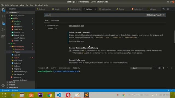The height and width of the screenshot is (98, 175).
Task: Close the terminal panel
Action: (x=172, y=68)
